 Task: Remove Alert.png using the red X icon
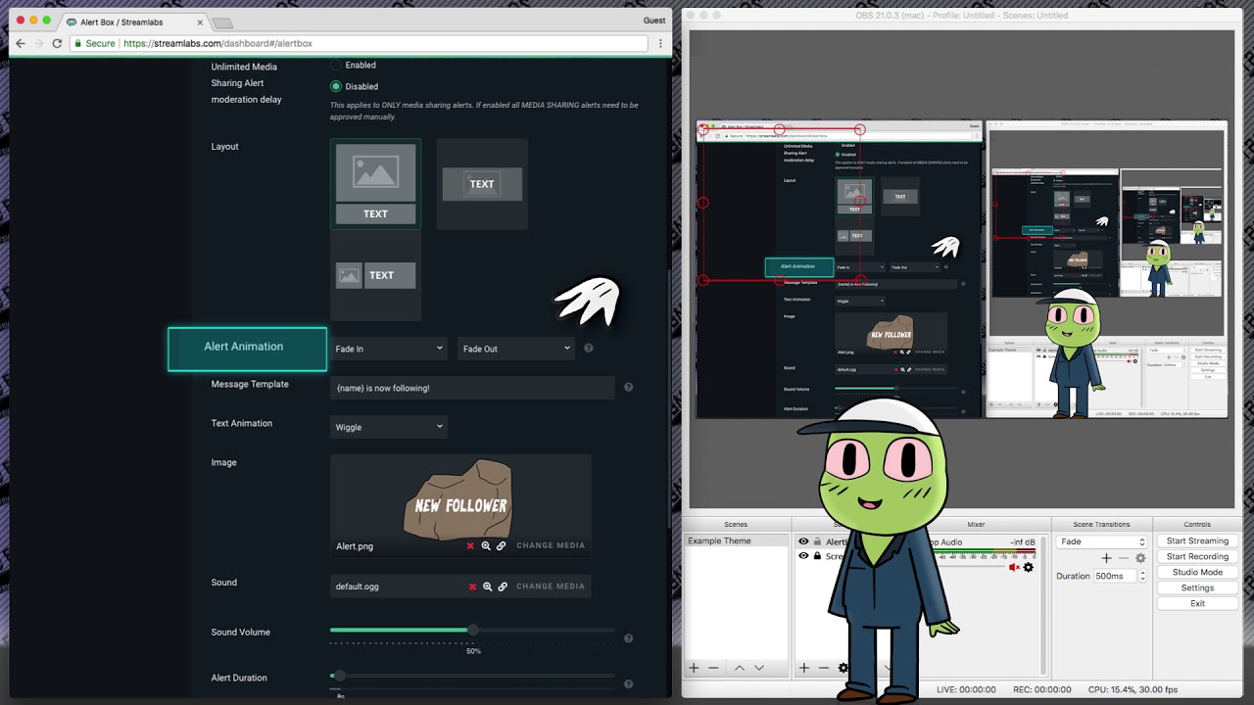coord(470,545)
